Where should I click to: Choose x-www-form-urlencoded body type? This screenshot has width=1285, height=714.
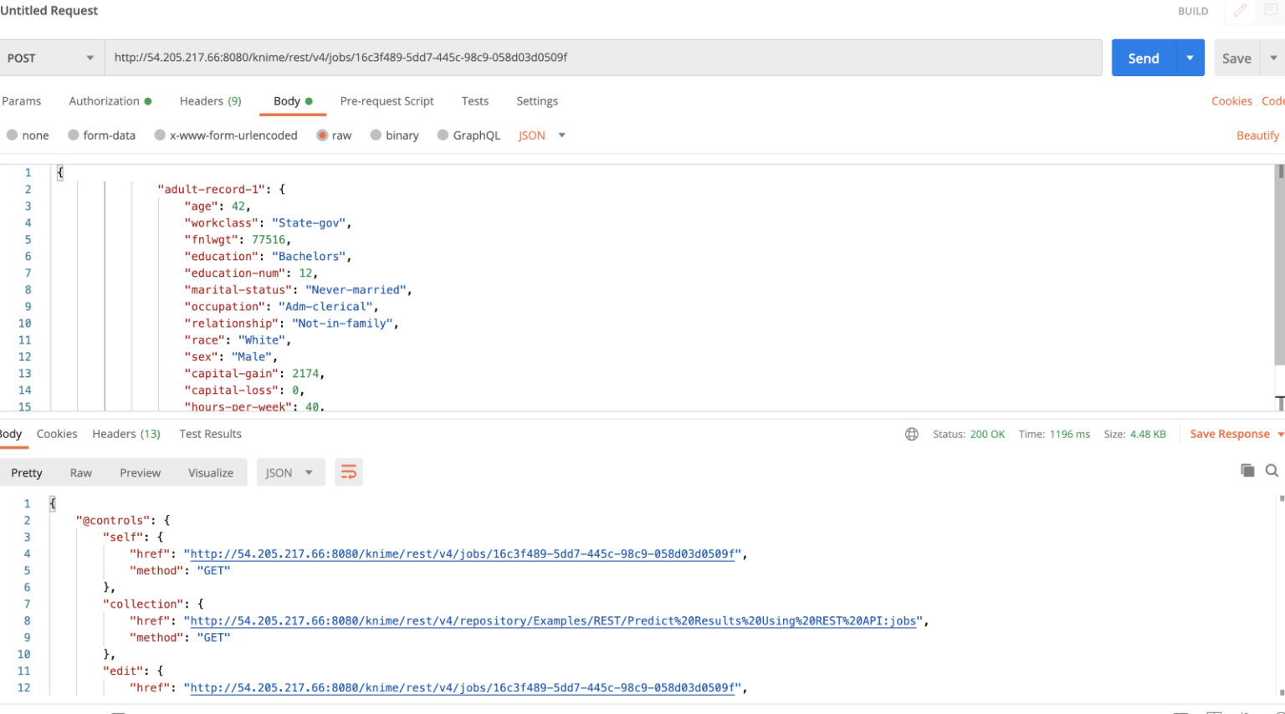coord(160,135)
